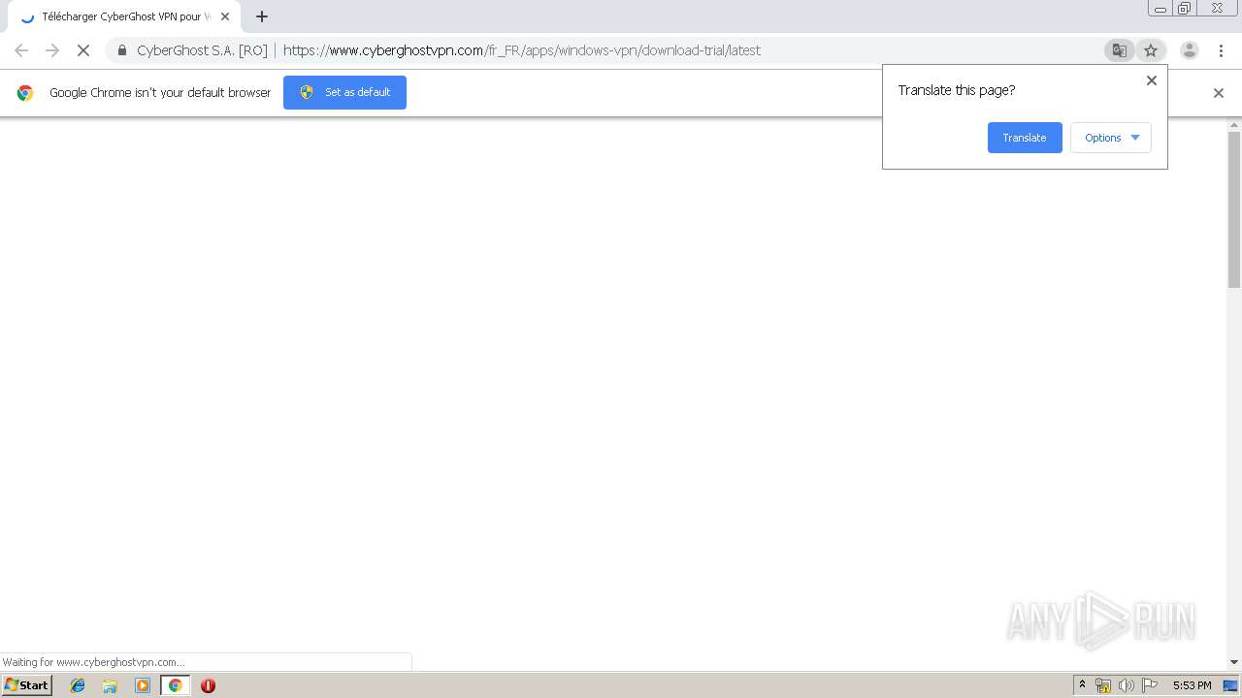Screen dimensions: 1242x698
Task: Open the translate page icon
Action: 1119,50
